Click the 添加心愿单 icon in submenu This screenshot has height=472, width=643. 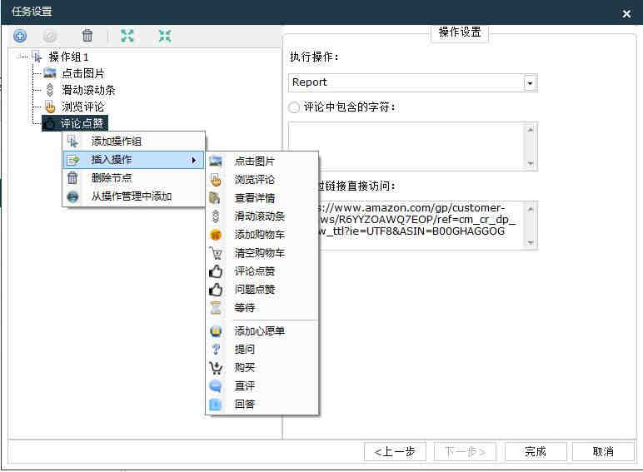(x=216, y=331)
